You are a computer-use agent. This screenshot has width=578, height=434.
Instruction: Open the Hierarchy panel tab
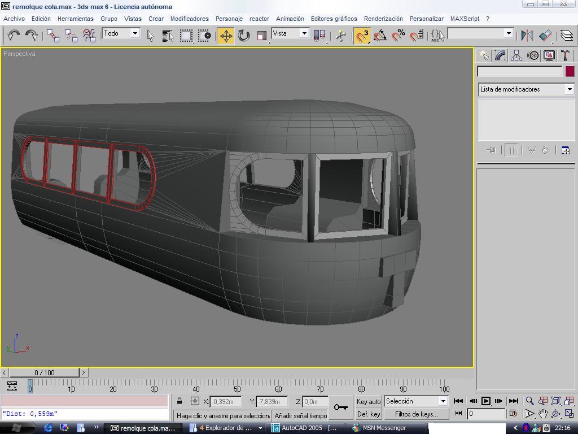pyautogui.click(x=516, y=55)
